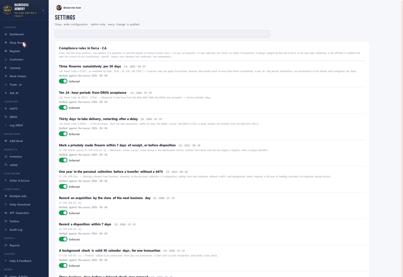
Task: Open the Users & Roles admin page
Action: pyautogui.click(x=19, y=276)
